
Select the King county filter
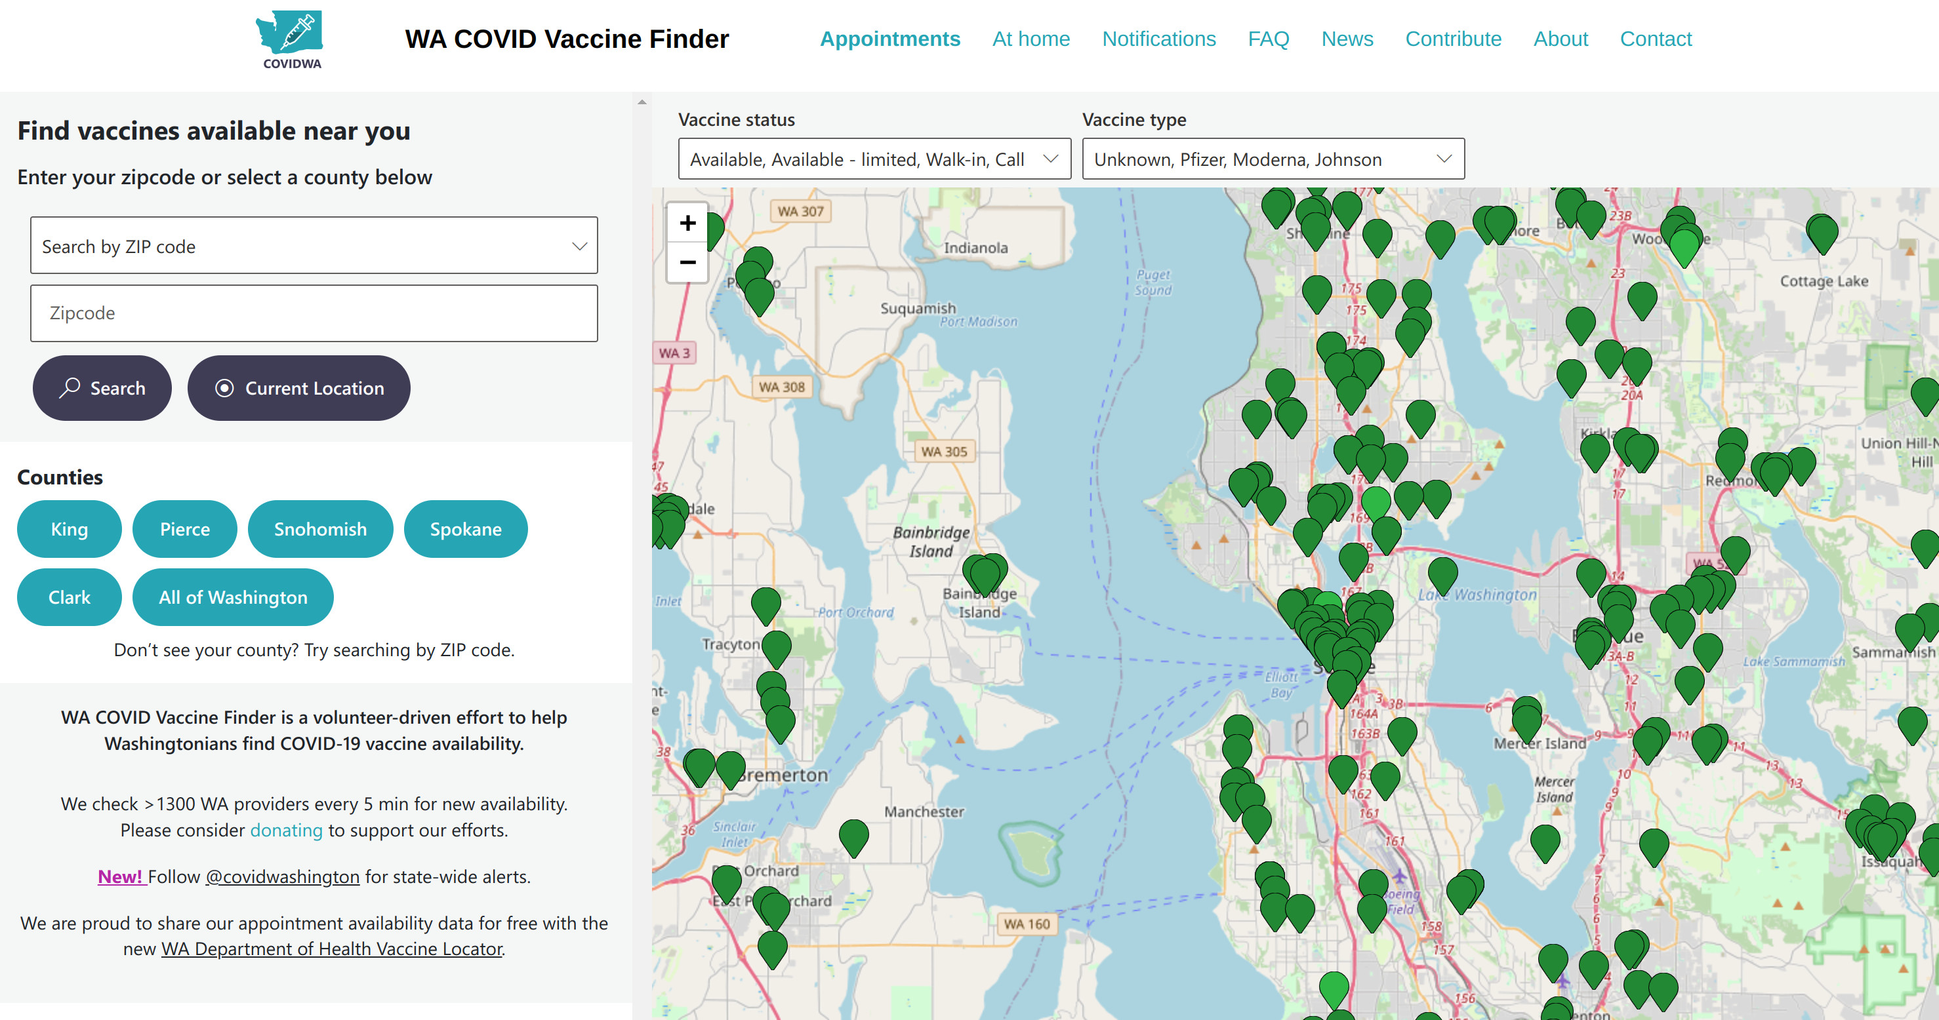click(x=70, y=529)
